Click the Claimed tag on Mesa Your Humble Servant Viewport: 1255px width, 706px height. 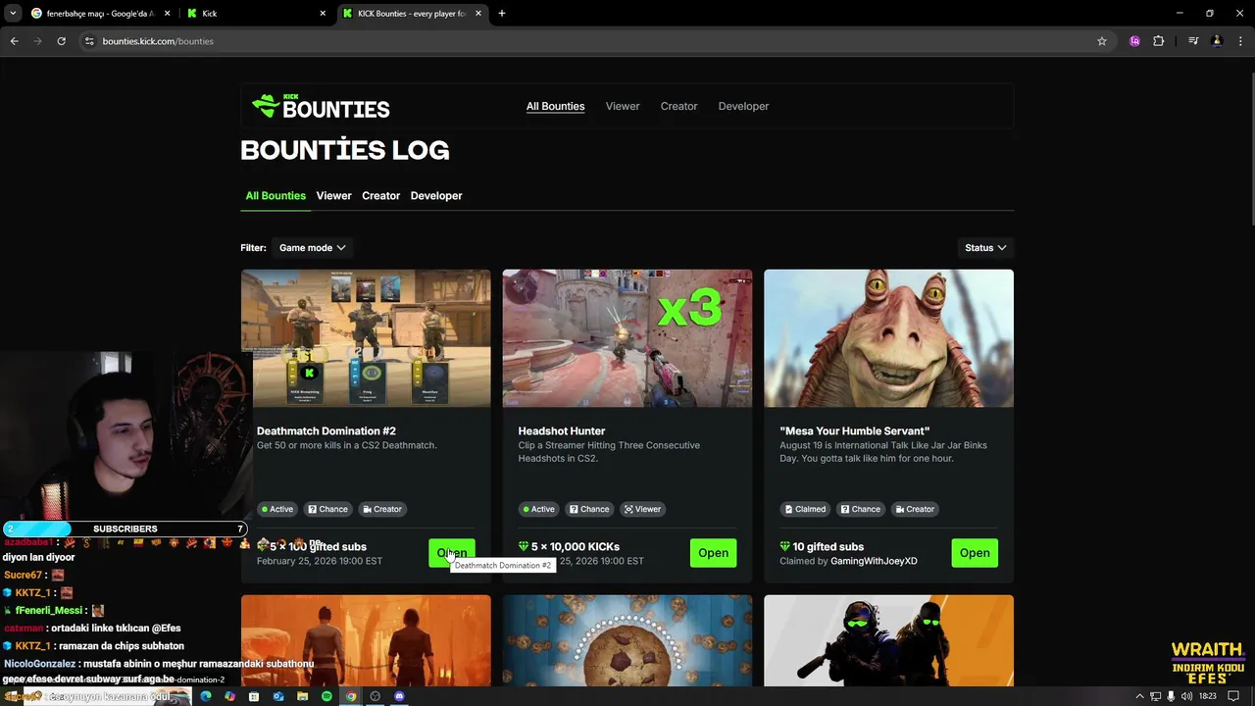(x=805, y=509)
